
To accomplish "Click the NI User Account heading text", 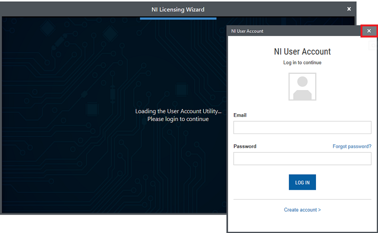I will pos(302,52).
